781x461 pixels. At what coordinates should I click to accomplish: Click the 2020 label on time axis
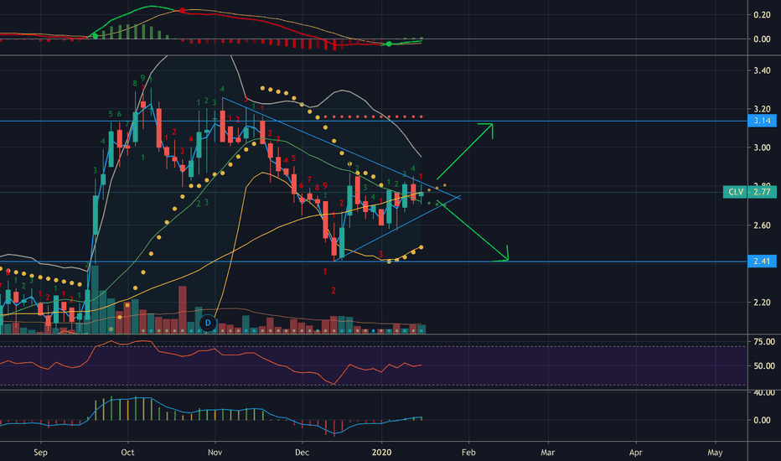point(381,453)
